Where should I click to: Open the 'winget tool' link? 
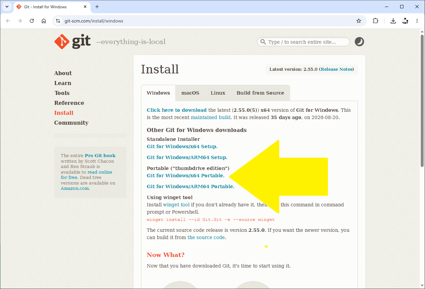[x=176, y=205]
